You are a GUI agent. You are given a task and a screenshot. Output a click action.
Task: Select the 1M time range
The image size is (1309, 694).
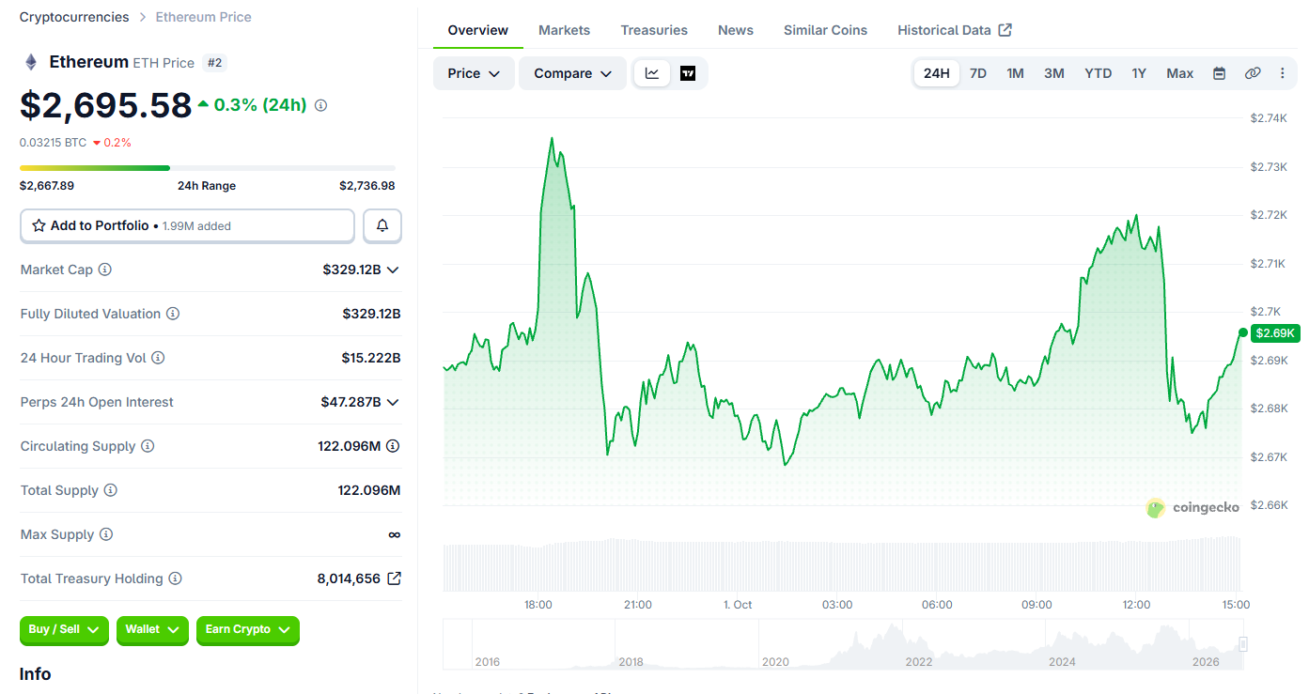coord(1016,73)
